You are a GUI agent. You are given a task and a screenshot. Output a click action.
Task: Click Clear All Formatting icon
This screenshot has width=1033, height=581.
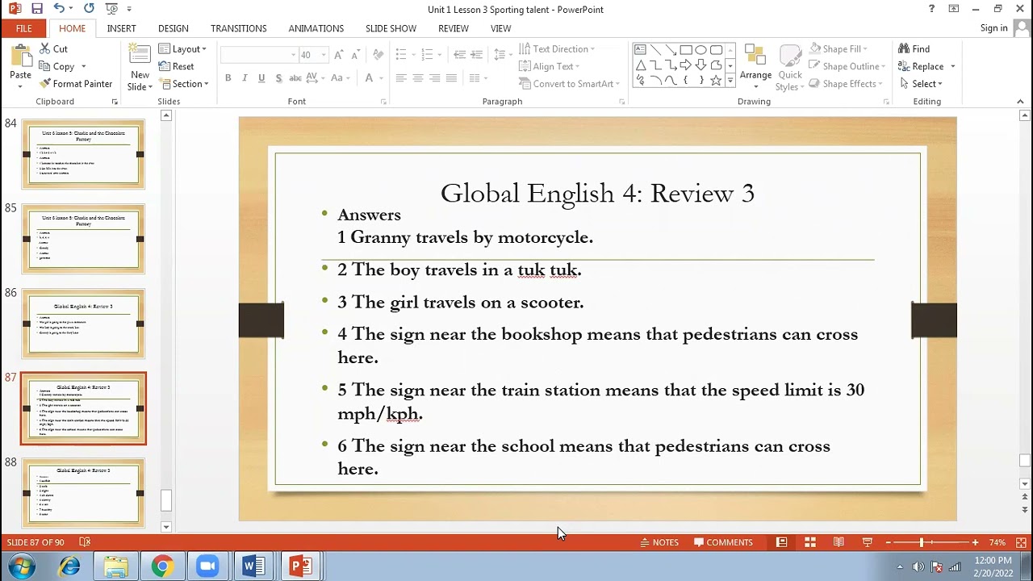tap(378, 55)
